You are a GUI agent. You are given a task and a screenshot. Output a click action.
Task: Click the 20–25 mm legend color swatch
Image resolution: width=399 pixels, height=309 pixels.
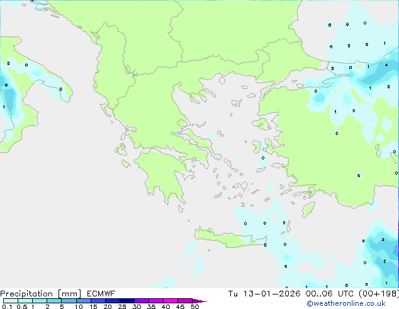click(112, 301)
